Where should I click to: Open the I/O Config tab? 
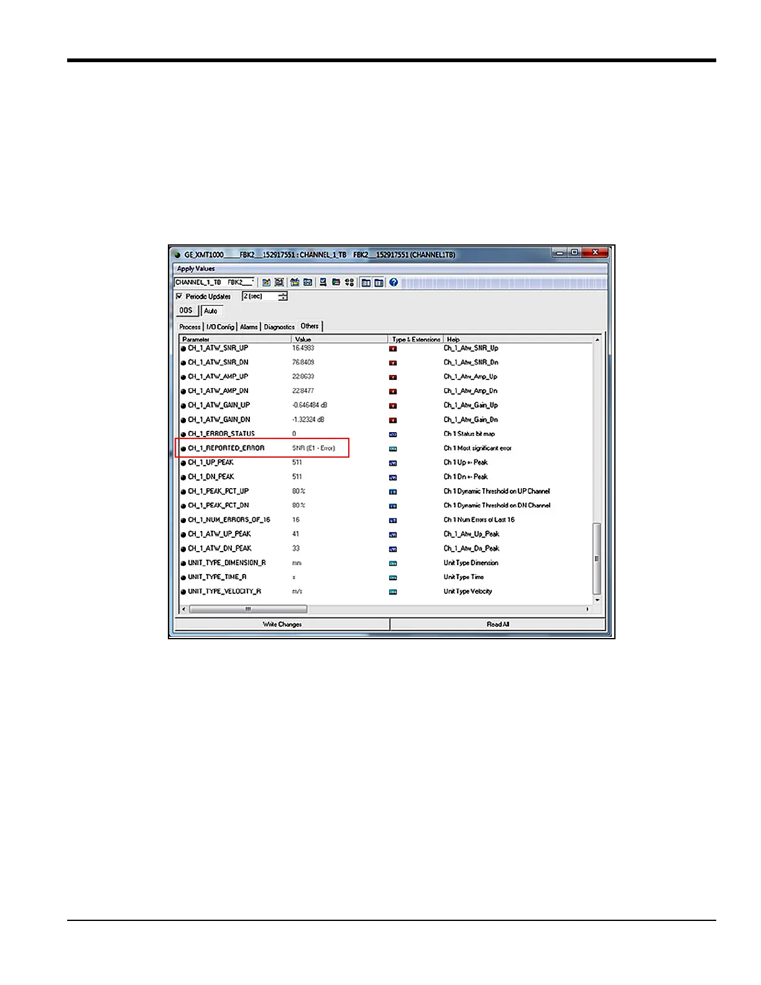pos(220,327)
